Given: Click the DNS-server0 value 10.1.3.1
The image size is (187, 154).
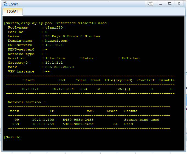Looking at the screenshot, I should tap(54, 45).
